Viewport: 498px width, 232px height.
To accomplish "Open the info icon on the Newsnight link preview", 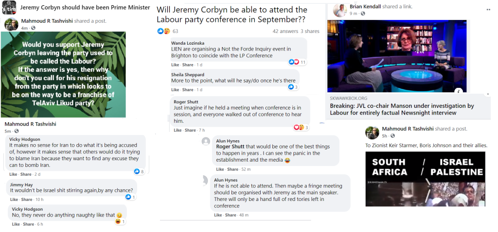I will tap(458, 91).
